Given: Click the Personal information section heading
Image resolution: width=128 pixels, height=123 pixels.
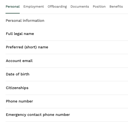Looking at the screenshot, I should point(25,20).
